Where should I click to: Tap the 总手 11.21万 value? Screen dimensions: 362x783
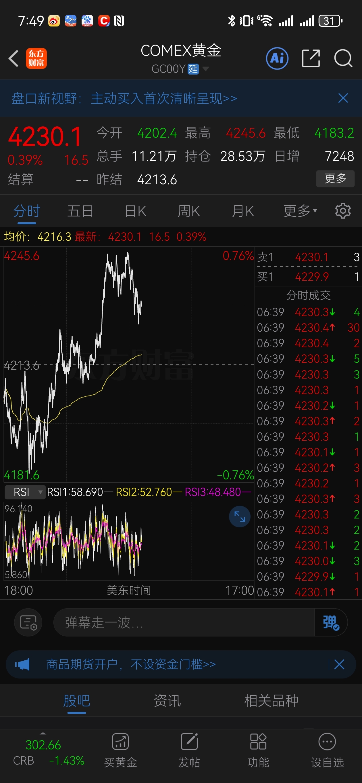(x=154, y=156)
